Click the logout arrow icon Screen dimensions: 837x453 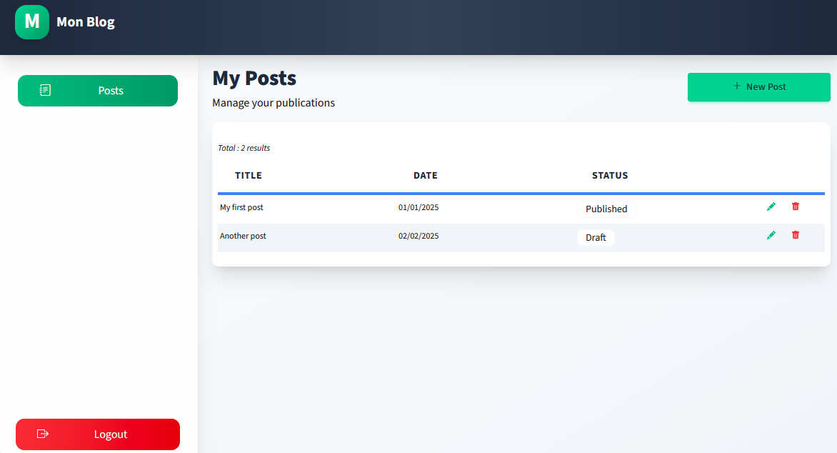click(x=43, y=434)
